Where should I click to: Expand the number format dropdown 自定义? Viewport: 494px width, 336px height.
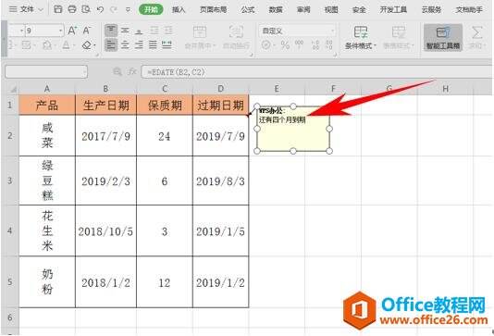tap(297, 31)
